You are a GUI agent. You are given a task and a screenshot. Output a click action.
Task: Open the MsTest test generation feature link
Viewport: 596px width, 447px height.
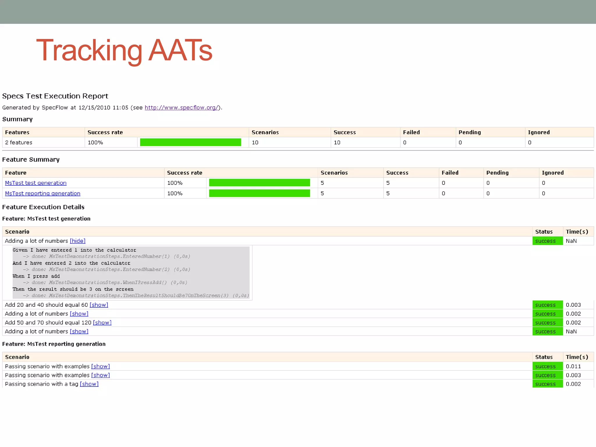pos(36,183)
